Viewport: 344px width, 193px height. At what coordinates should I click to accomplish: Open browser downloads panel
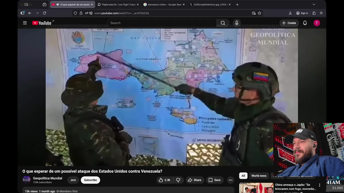point(290,13)
